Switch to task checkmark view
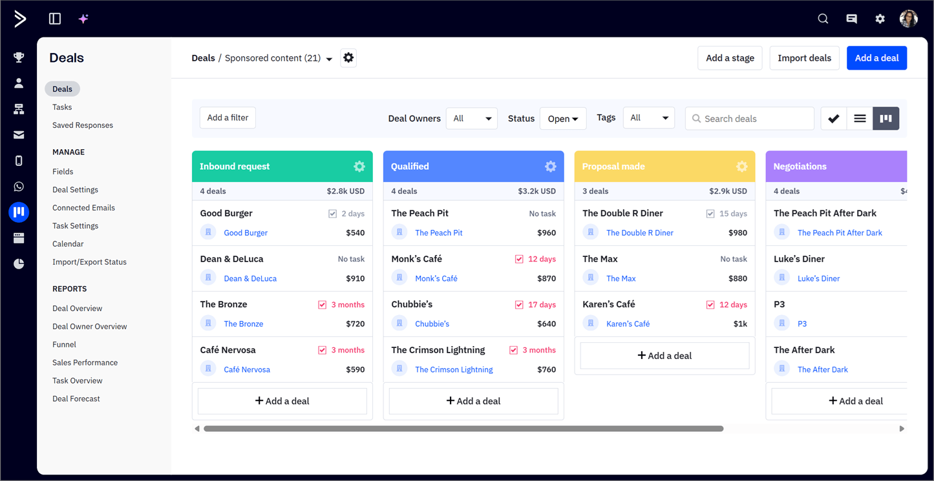The width and height of the screenshot is (934, 481). pyautogui.click(x=834, y=118)
